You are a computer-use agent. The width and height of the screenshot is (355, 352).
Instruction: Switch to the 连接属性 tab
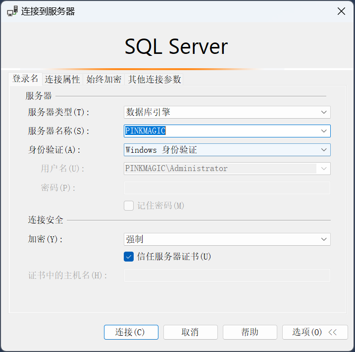coord(62,80)
